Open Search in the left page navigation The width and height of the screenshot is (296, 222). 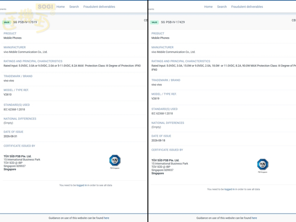(x=74, y=6)
